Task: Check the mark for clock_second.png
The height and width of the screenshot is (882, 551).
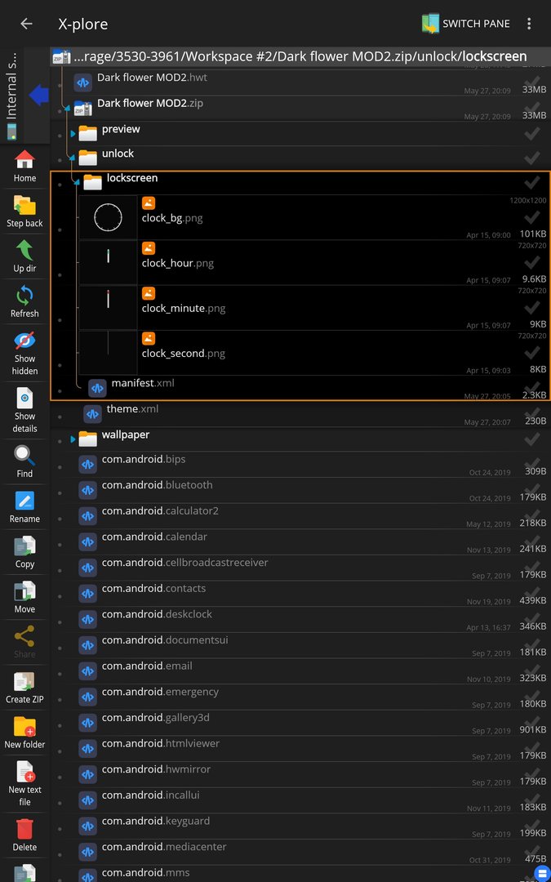Action: 532,352
